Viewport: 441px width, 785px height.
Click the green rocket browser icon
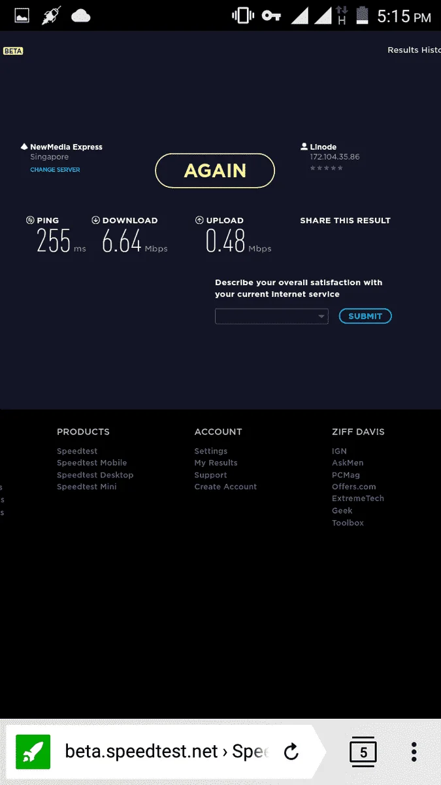coord(33,752)
